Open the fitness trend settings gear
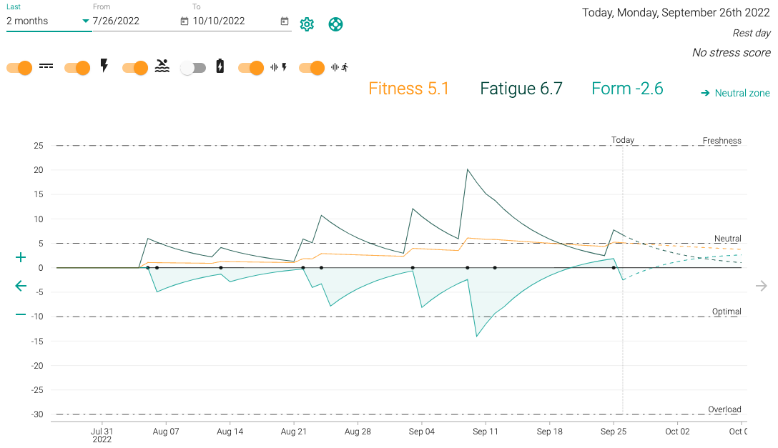This screenshot has width=778, height=448. coord(307,24)
